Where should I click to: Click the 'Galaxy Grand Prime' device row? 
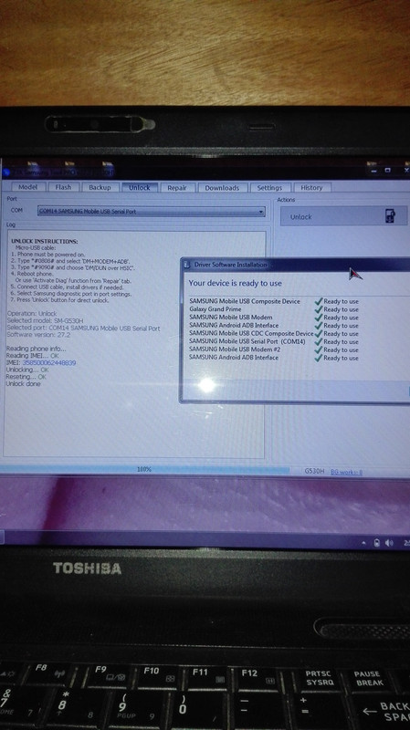(274, 309)
